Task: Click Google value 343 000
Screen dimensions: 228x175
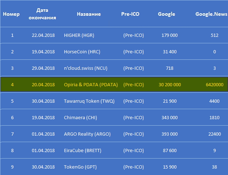Action: click(x=170, y=117)
